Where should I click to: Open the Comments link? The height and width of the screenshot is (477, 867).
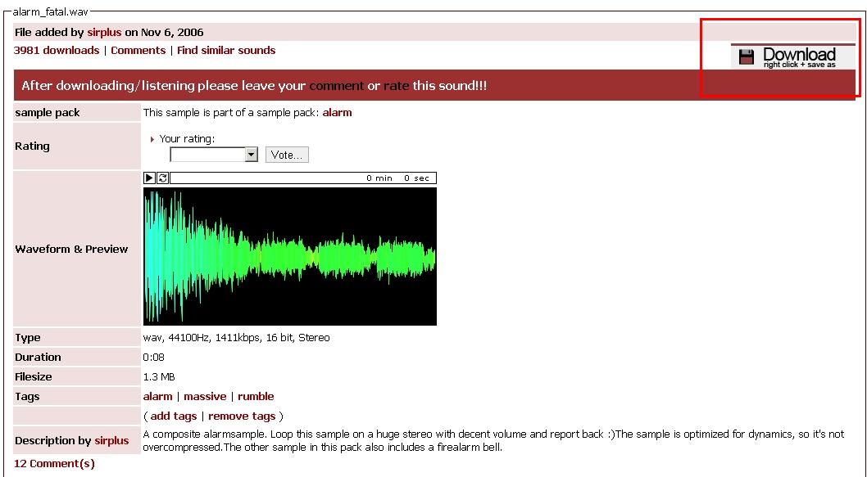pyautogui.click(x=138, y=50)
